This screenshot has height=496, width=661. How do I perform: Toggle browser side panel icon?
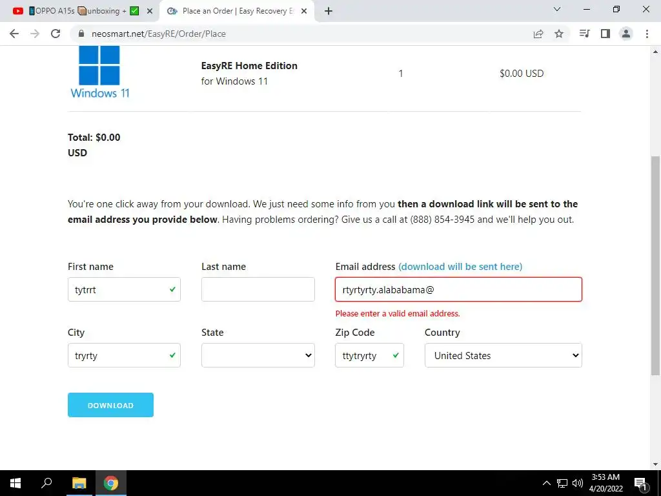(x=605, y=34)
